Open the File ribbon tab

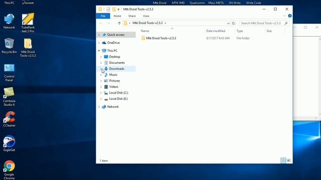103,16
